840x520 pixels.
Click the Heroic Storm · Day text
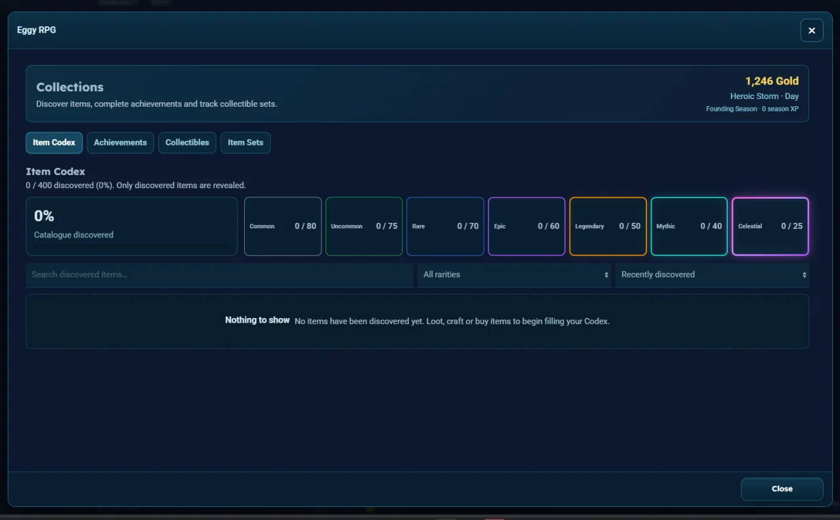coord(765,96)
